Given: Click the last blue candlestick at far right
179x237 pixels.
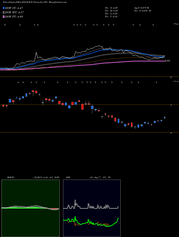Looking at the screenshot, I should pos(165,117).
